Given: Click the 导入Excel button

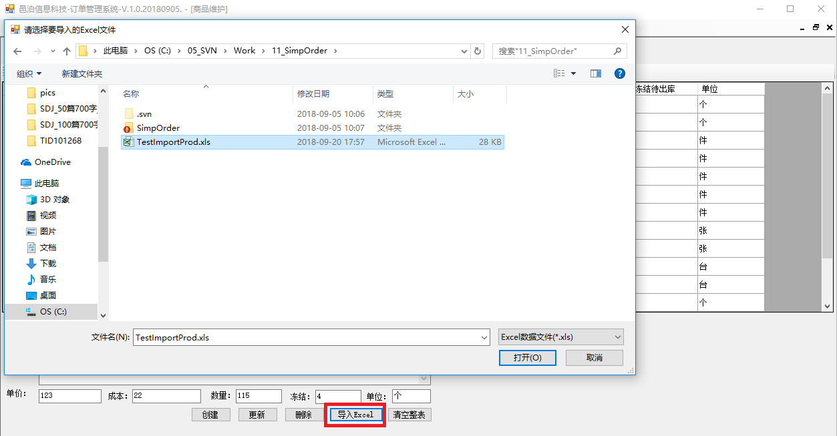Looking at the screenshot, I should click(355, 415).
